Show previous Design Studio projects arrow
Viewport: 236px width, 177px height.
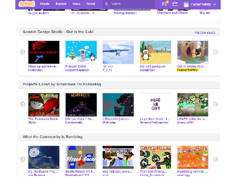(x=23, y=52)
